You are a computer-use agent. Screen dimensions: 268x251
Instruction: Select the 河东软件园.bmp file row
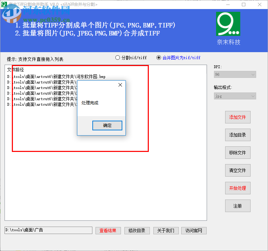point(56,76)
